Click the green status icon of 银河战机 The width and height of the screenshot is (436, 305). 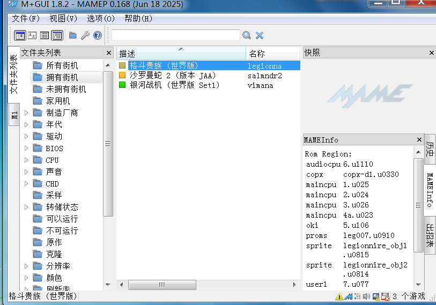pyautogui.click(x=122, y=85)
